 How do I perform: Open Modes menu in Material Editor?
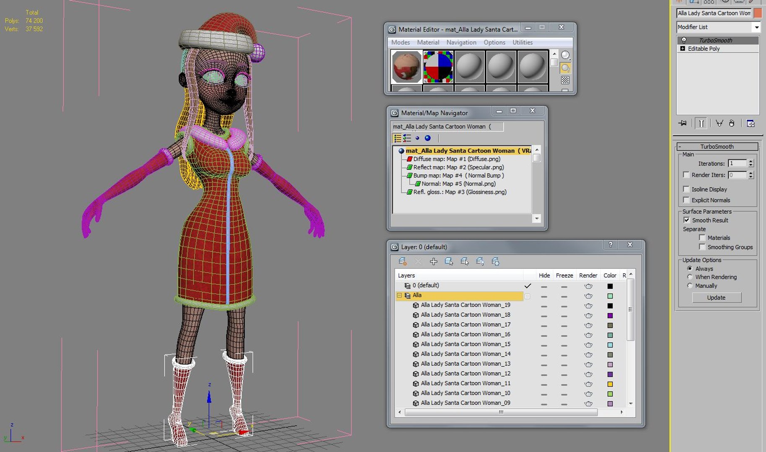coord(401,42)
